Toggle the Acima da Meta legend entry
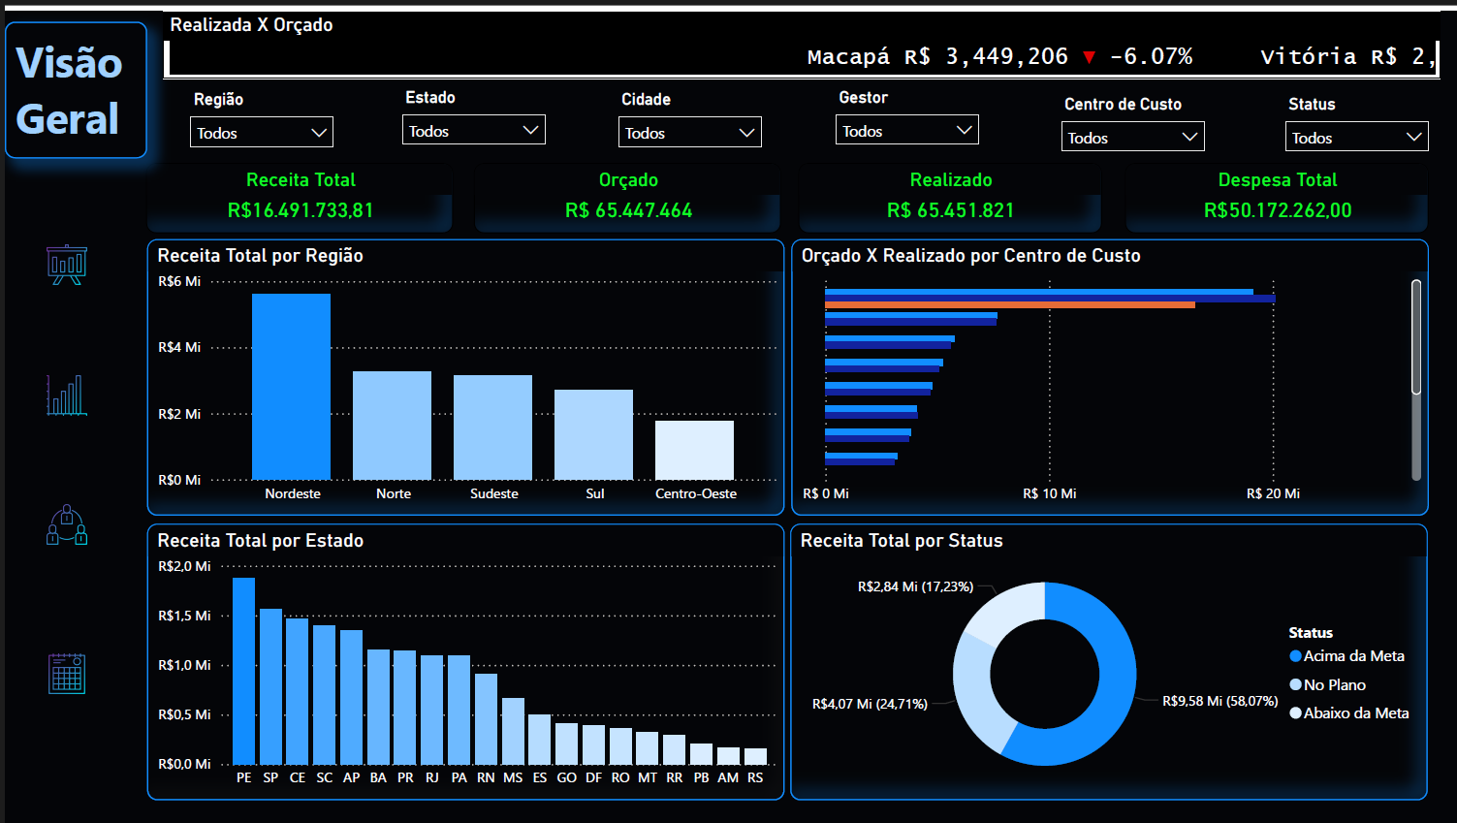The image size is (1457, 823). [1346, 655]
